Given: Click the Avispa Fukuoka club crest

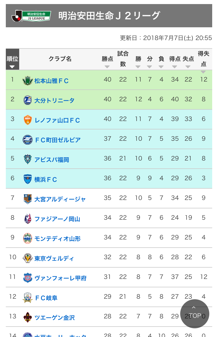Looking at the screenshot, I should coord(28,159).
